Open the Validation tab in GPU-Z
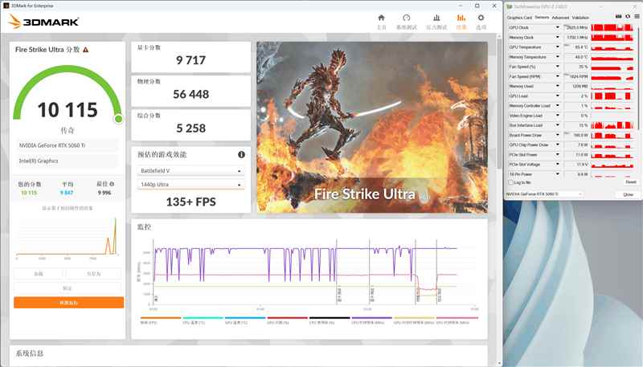The image size is (643, 367). [x=580, y=17]
